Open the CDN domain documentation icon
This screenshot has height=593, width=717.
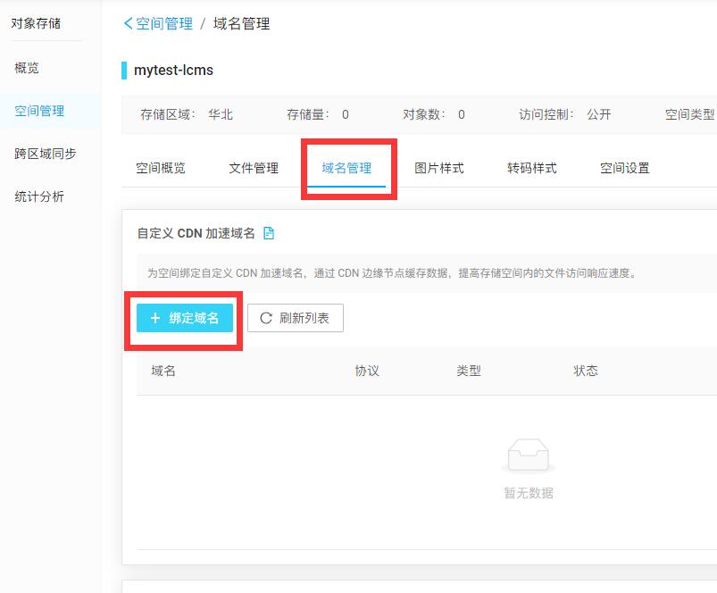pyautogui.click(x=269, y=233)
